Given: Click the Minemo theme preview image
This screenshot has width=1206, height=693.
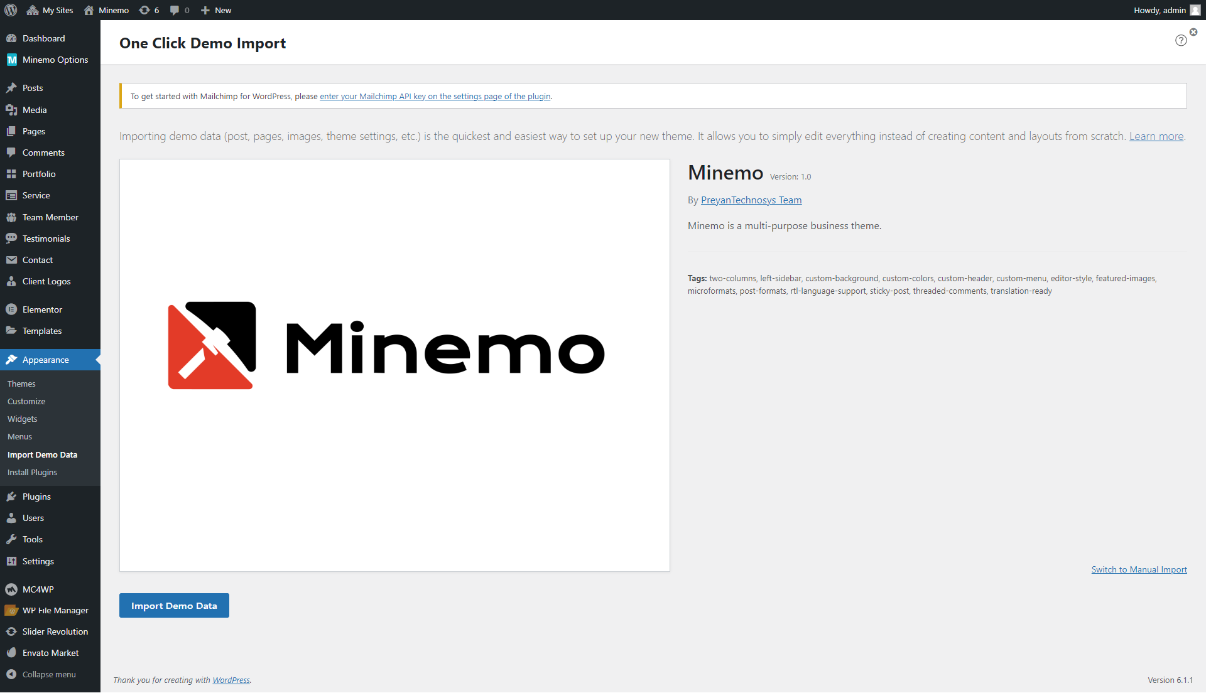Looking at the screenshot, I should pos(394,365).
